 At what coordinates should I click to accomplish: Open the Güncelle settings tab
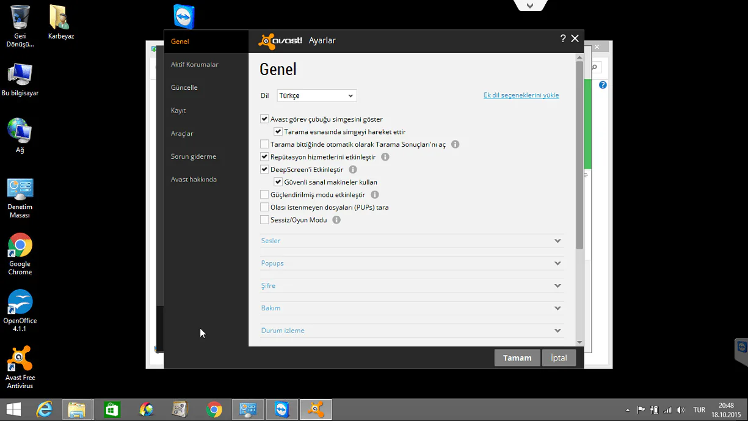click(184, 87)
